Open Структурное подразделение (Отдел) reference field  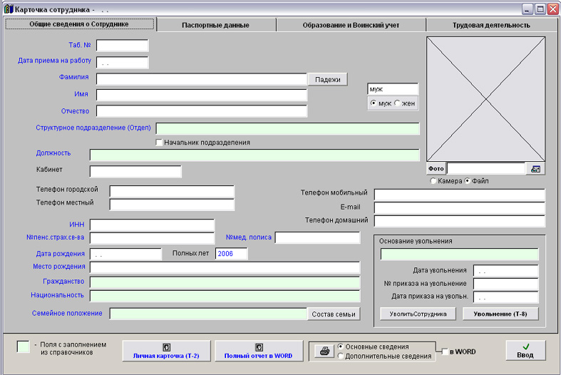287,128
